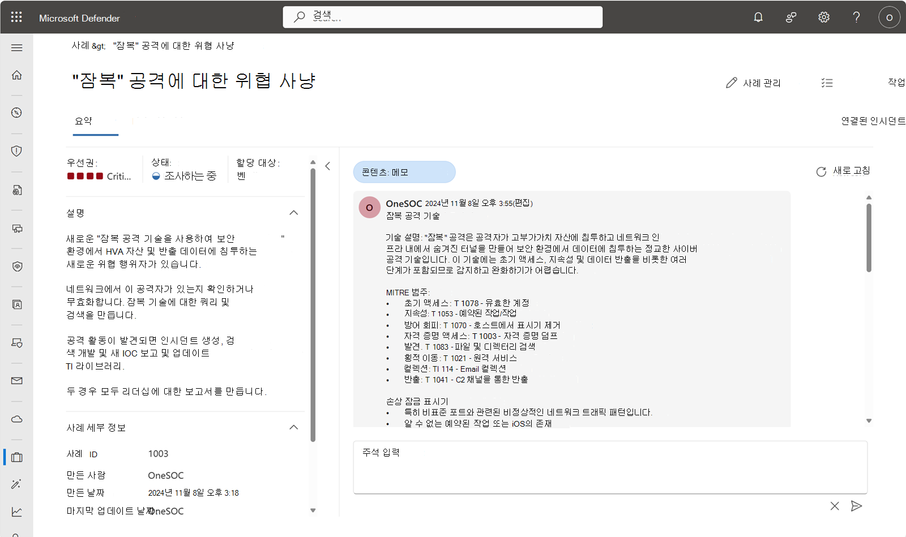906x537 pixels.
Task: Click the (편집) edit link on note
Action: point(523,203)
